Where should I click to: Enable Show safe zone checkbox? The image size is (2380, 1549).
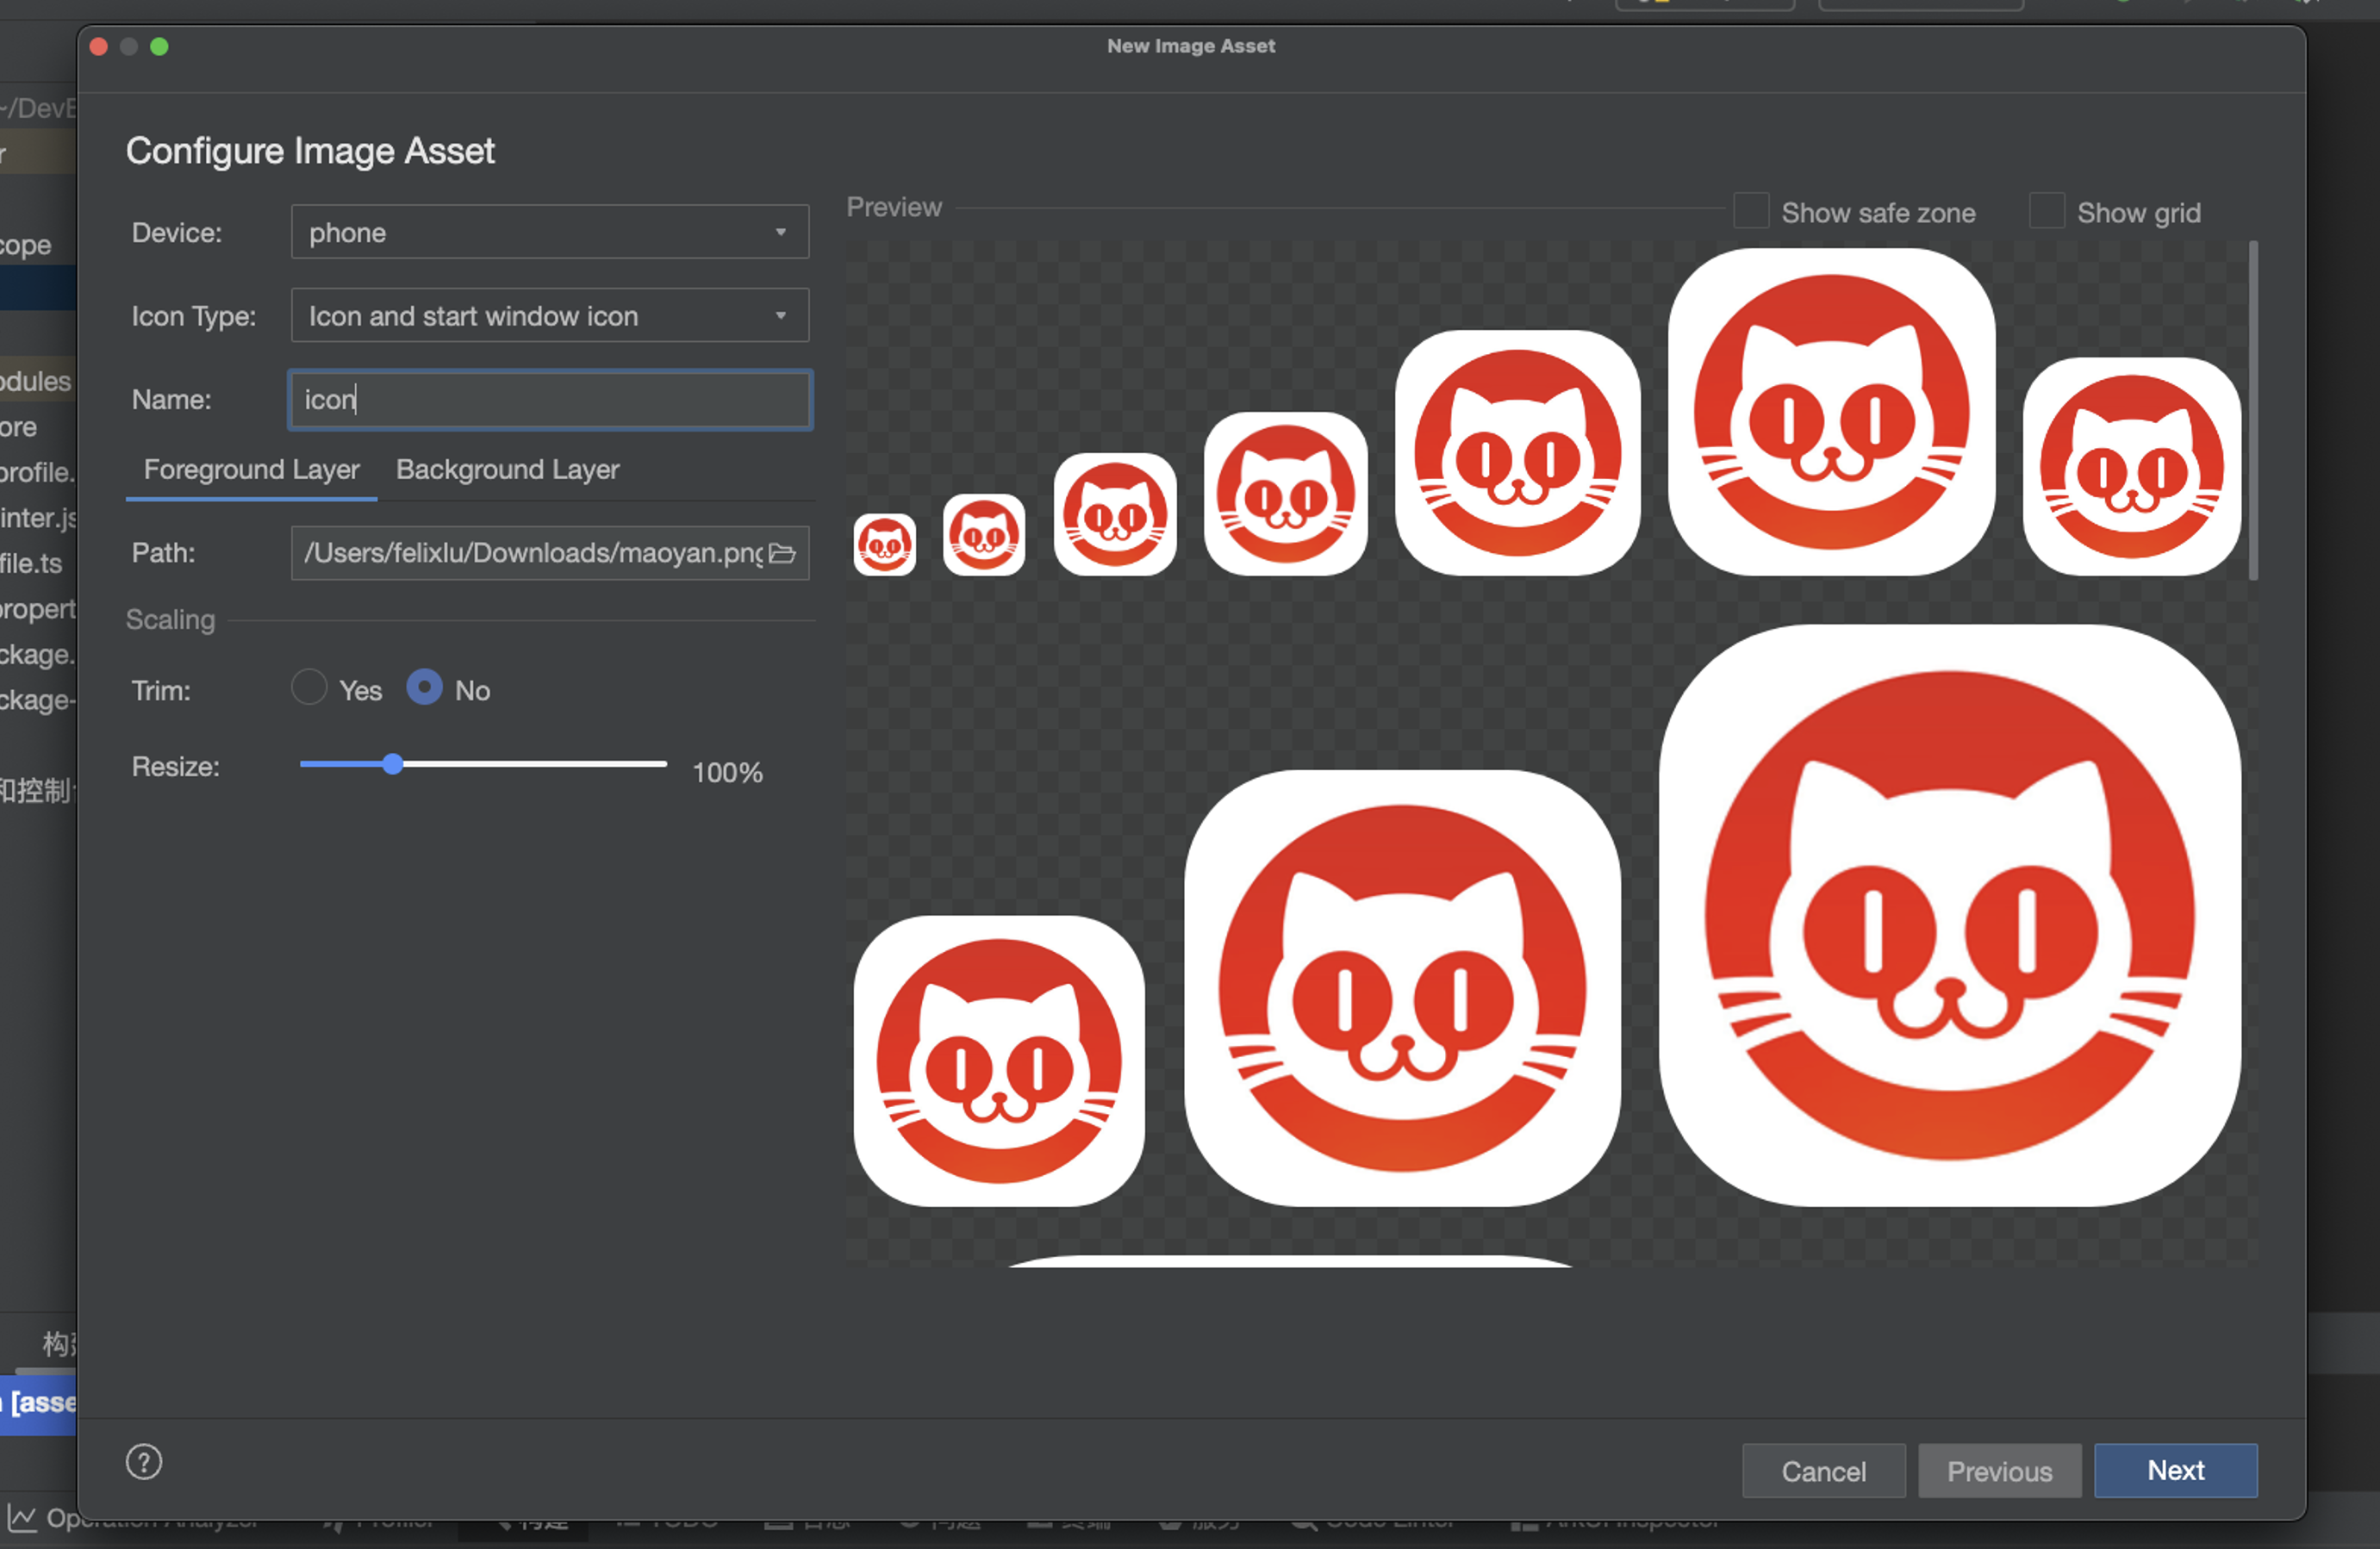(x=1751, y=211)
